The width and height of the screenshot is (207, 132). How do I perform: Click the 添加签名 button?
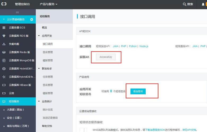click(138, 91)
